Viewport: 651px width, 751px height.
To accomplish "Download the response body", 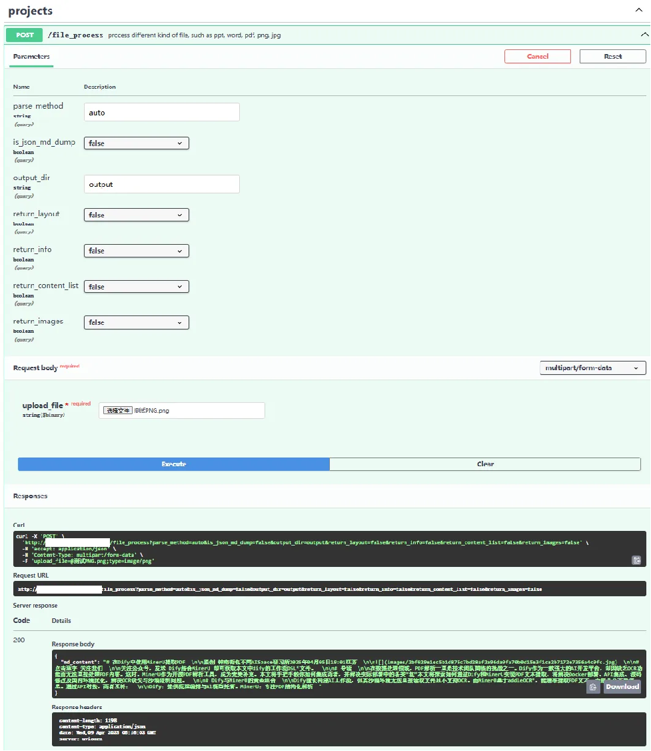I will pos(622,687).
